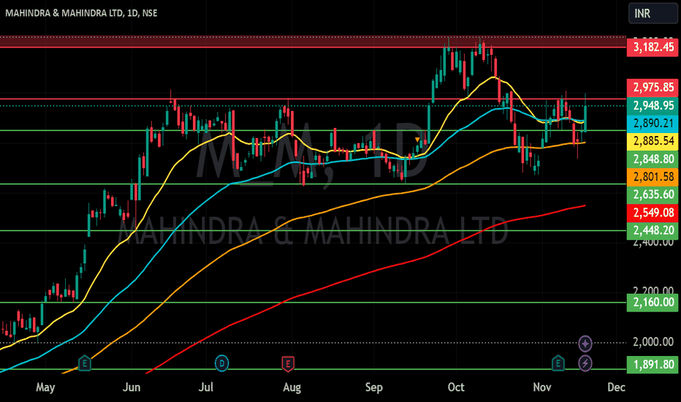The height and width of the screenshot is (402, 681).
Task: Click the 1,891.80 green level label
Action: [653, 364]
